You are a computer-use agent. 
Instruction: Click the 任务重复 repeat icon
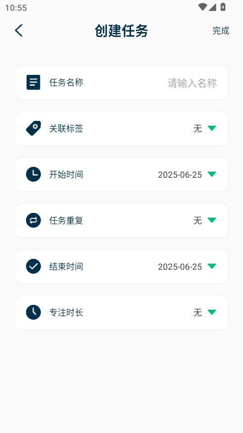coord(33,221)
